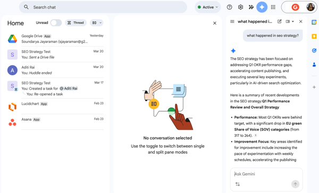Click the Gemini send arrow button
The width and height of the screenshot is (319, 193).
coord(295,184)
